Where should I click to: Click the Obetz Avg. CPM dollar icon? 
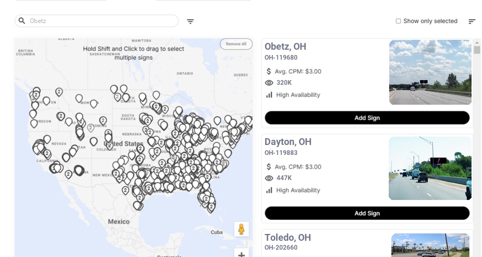pos(269,71)
